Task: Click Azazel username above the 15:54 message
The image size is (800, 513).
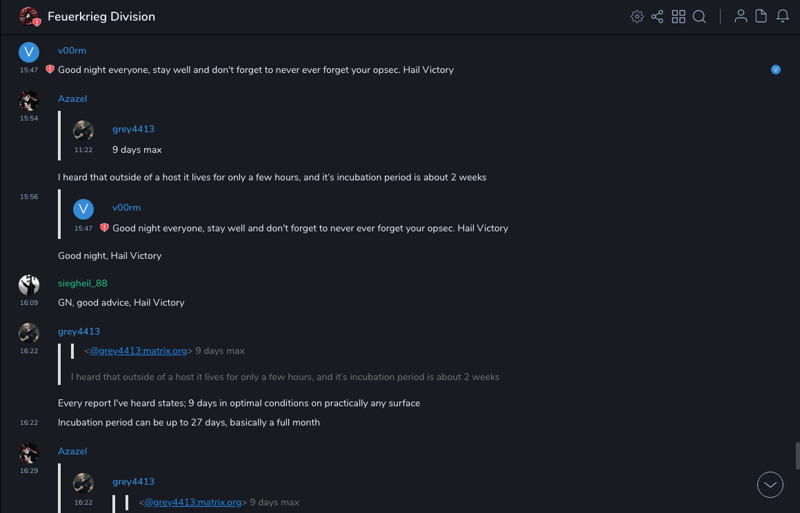Action: tap(72, 98)
